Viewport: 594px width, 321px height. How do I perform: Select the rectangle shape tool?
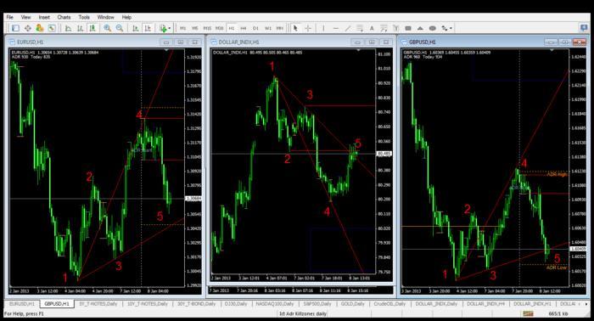[408, 28]
